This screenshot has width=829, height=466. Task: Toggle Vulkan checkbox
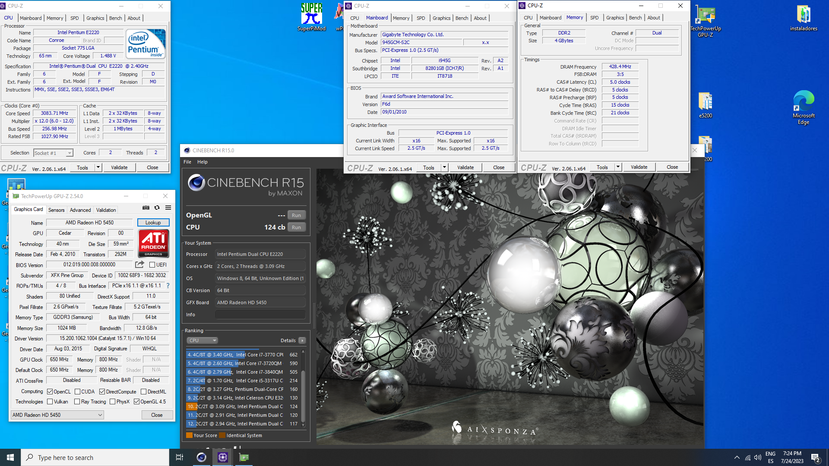click(50, 402)
